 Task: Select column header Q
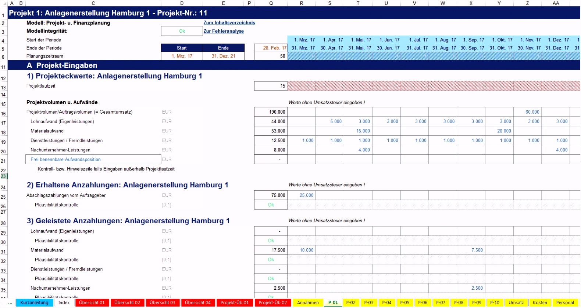(x=271, y=3)
